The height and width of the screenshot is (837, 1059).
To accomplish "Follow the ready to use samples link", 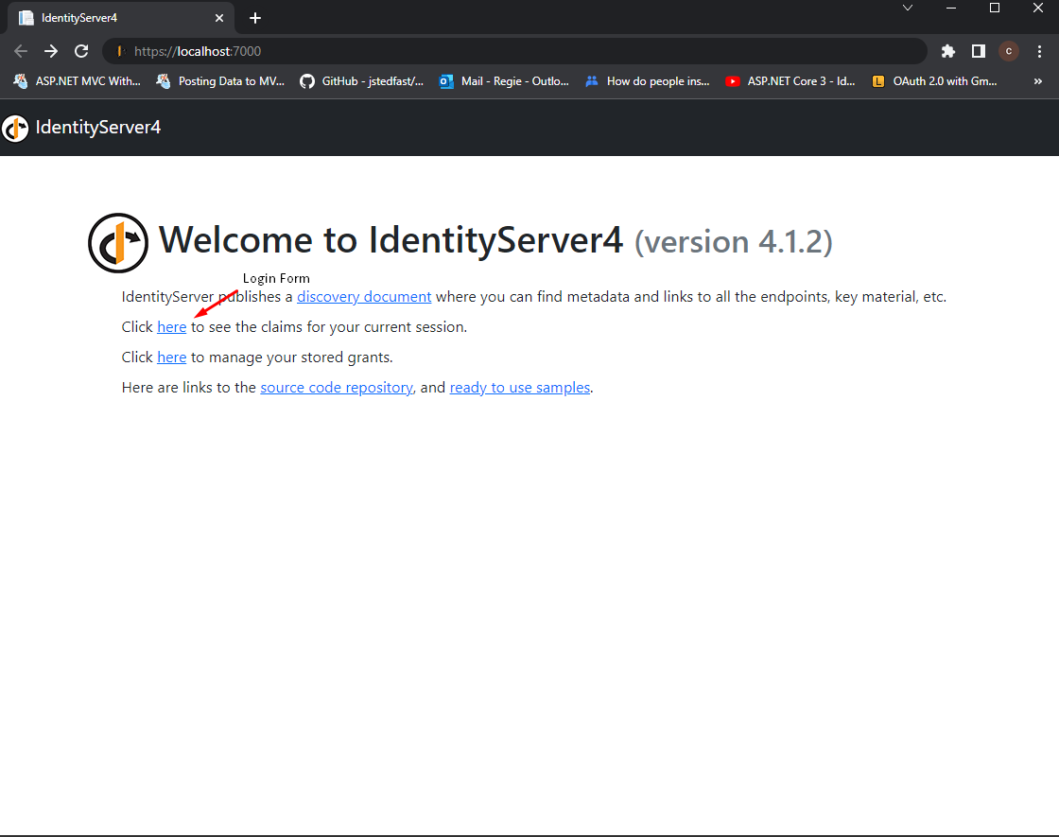I will pyautogui.click(x=519, y=387).
